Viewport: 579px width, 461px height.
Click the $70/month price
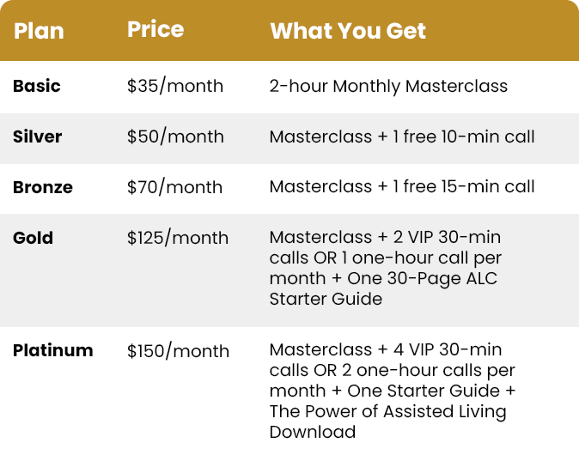tap(174, 187)
